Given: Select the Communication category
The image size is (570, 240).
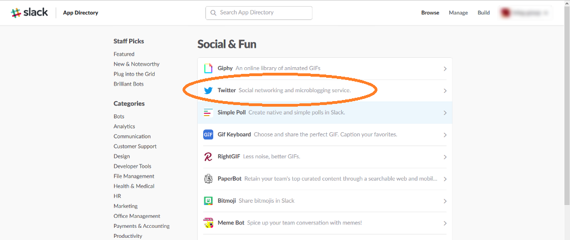Looking at the screenshot, I should [x=132, y=136].
